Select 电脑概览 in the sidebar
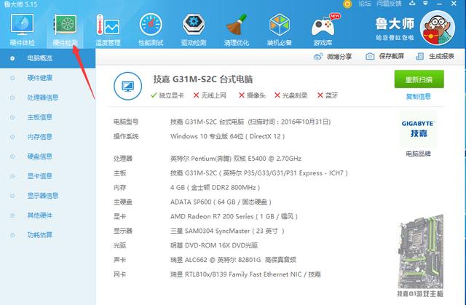 [x=47, y=58]
